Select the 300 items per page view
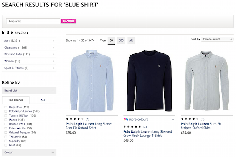236x157 pixels. [x=121, y=40]
